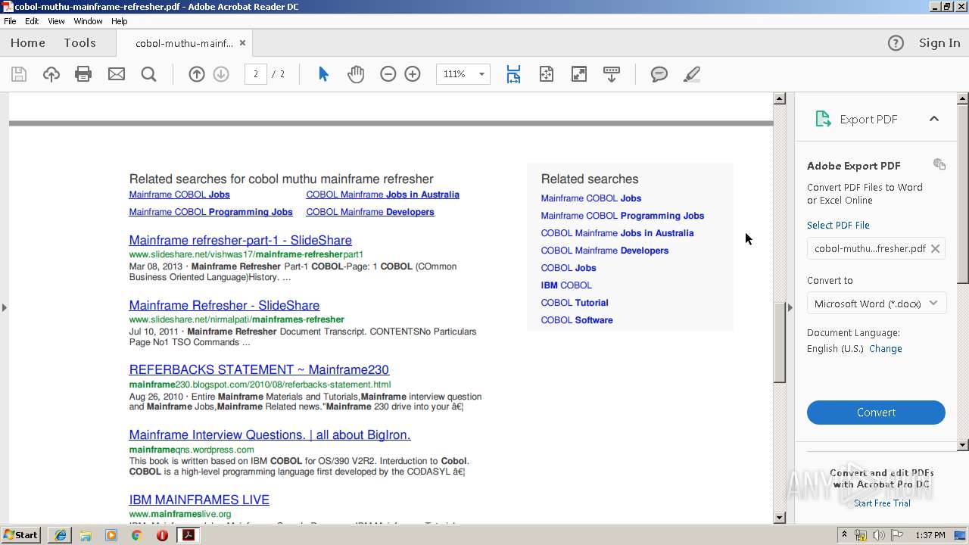This screenshot has width=969, height=545.
Task: Select the highlighter pen tool
Action: click(x=691, y=74)
